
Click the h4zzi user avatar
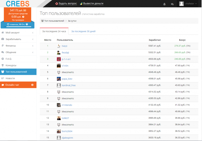tap(59, 46)
